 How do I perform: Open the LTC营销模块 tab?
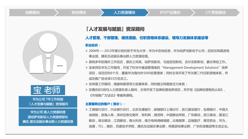point(215,13)
